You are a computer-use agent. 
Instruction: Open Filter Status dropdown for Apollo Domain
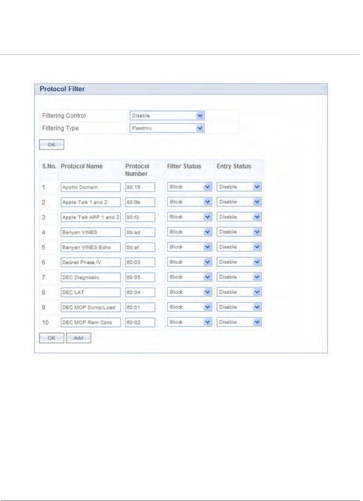tap(189, 187)
